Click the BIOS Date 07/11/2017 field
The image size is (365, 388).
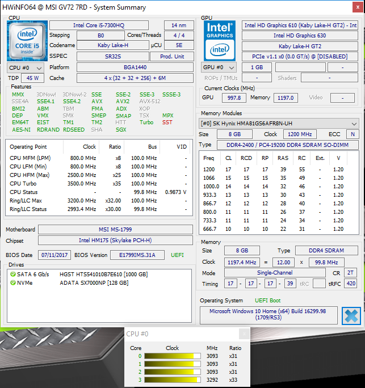[x=54, y=255]
